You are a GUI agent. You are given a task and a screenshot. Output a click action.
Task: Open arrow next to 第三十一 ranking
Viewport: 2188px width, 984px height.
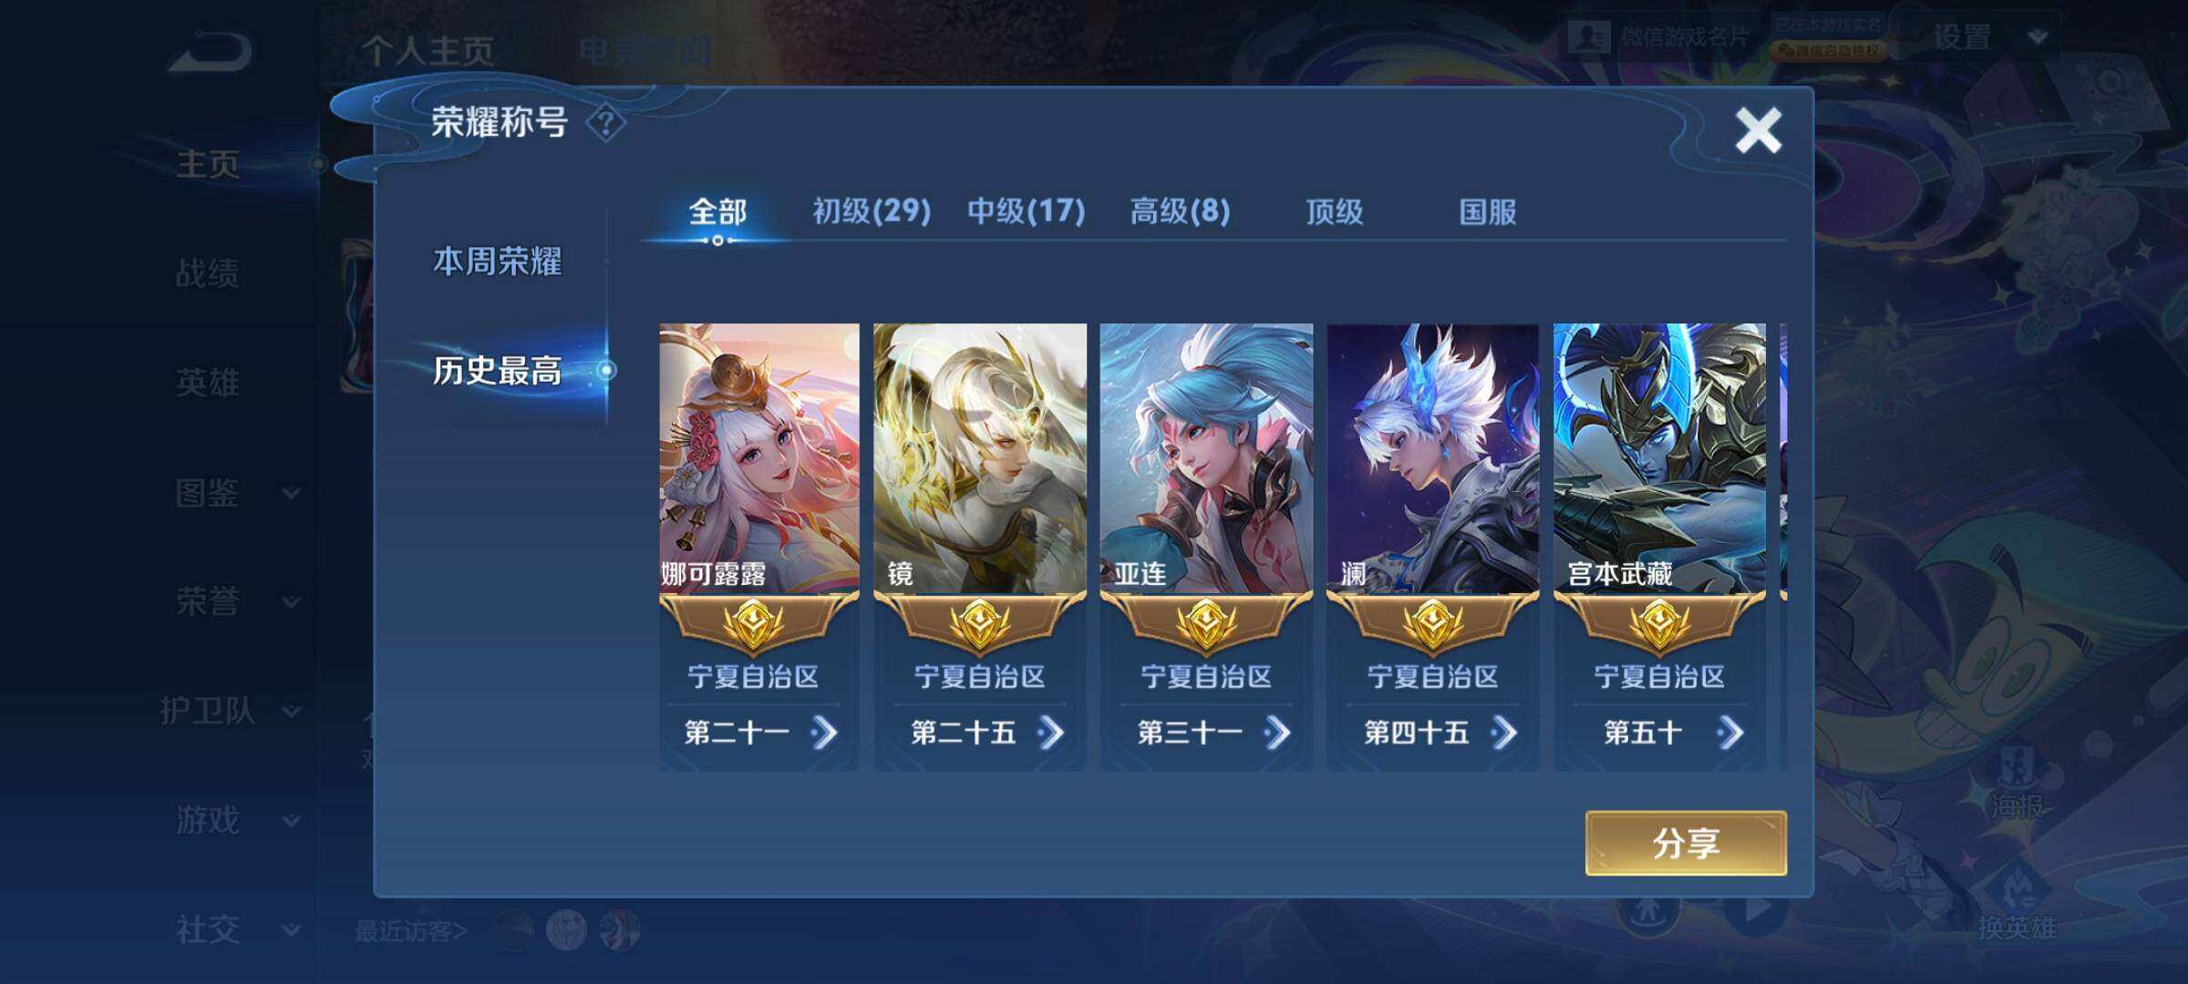pyautogui.click(x=1277, y=732)
